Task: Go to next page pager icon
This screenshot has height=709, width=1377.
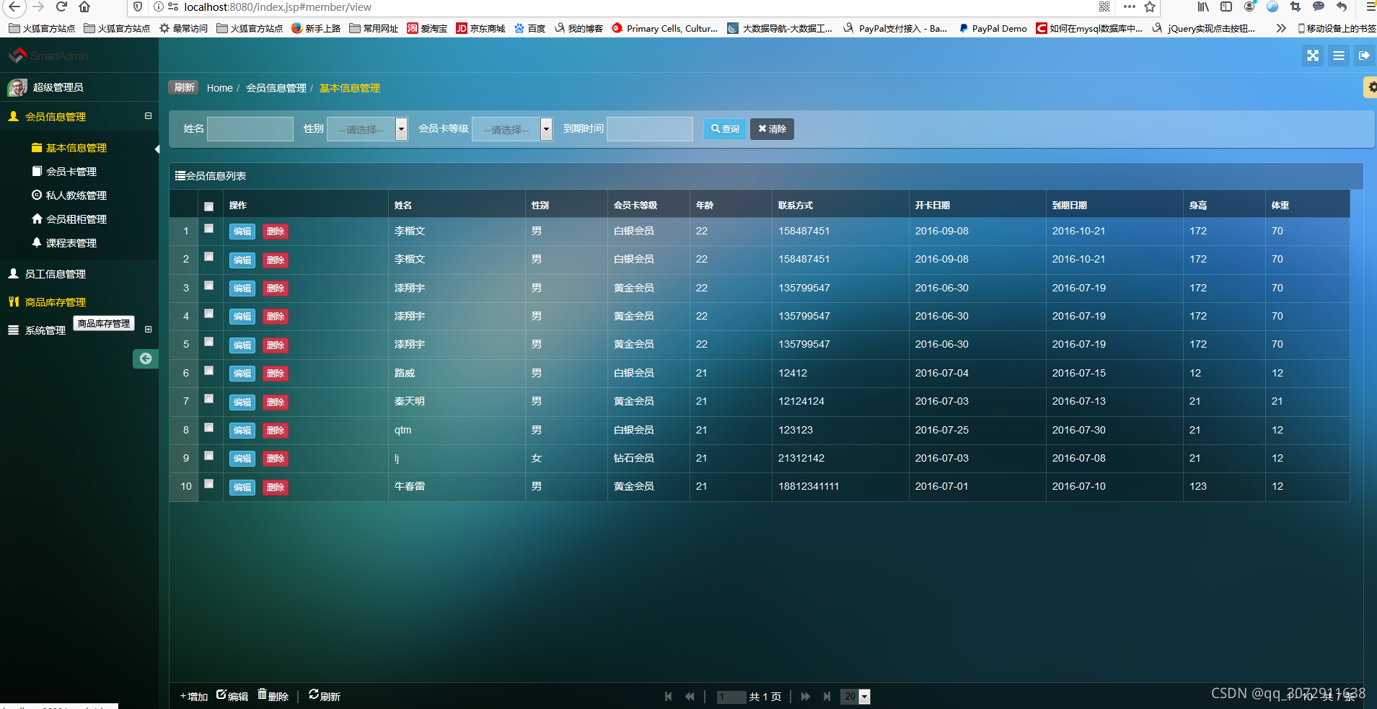Action: pyautogui.click(x=806, y=697)
